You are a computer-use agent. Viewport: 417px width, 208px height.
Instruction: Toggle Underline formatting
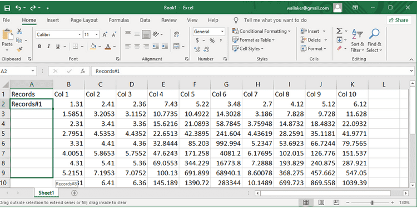(58, 47)
